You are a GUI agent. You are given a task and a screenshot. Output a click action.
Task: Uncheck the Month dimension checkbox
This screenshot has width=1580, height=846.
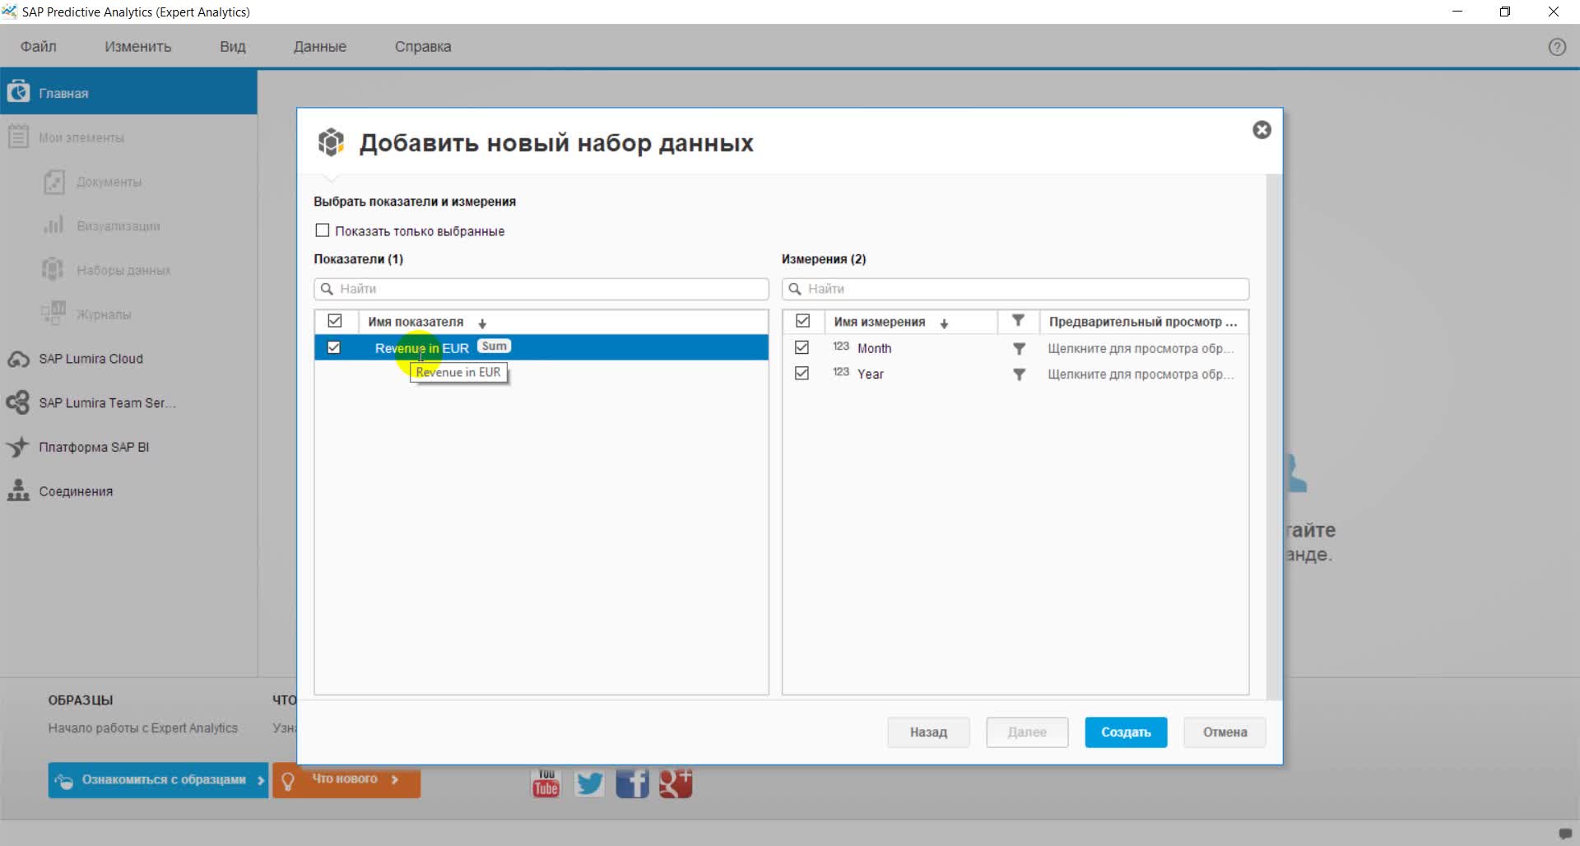click(802, 347)
